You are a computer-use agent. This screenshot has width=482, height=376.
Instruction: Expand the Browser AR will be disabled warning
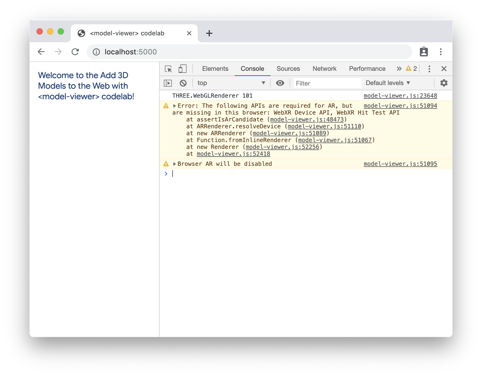(x=174, y=164)
